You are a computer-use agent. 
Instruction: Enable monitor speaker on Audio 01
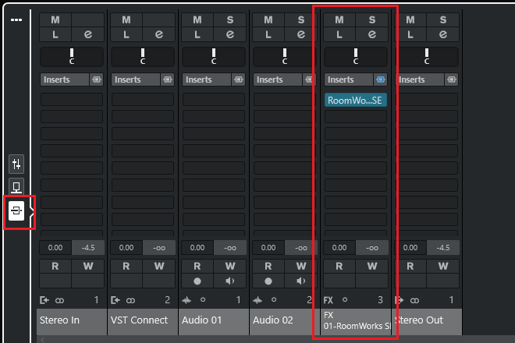(x=230, y=281)
